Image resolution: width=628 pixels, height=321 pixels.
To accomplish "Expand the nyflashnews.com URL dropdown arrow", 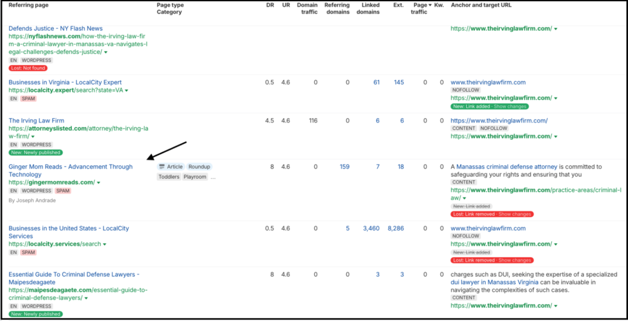I will [105, 53].
